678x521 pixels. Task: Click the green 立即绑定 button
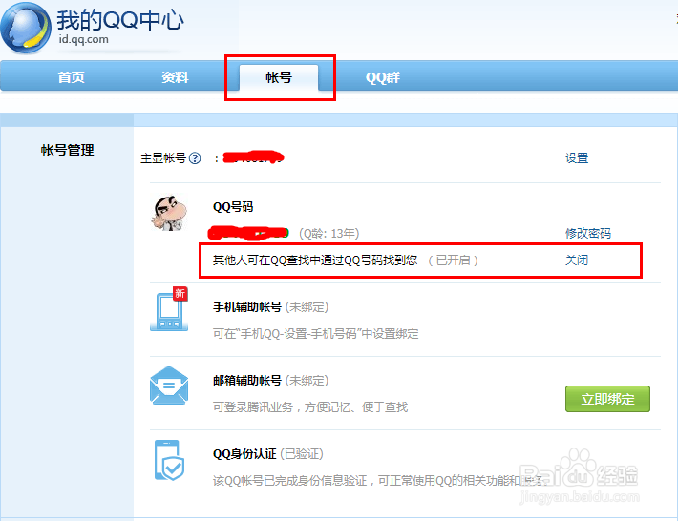[607, 399]
